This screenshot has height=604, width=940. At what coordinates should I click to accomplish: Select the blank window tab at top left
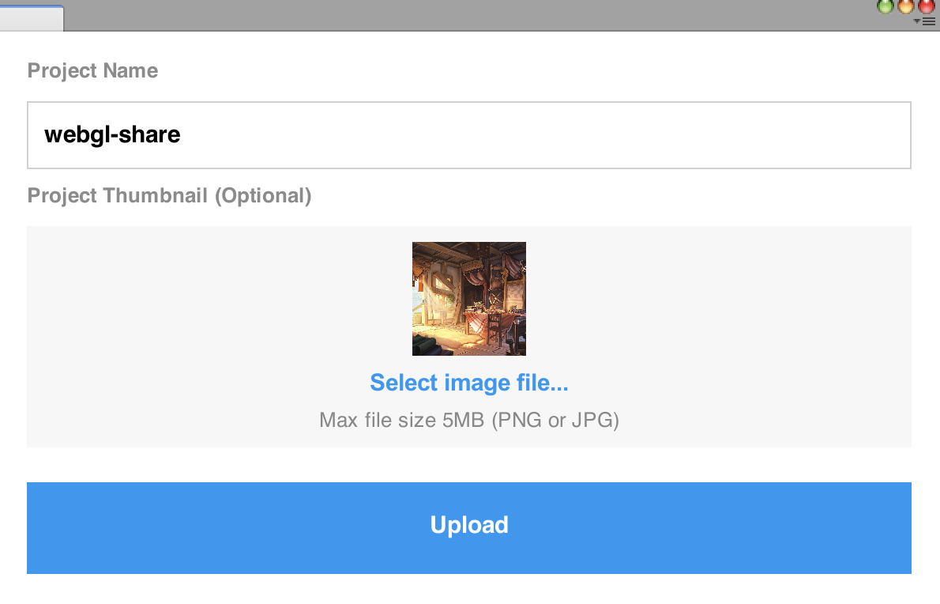(32, 18)
